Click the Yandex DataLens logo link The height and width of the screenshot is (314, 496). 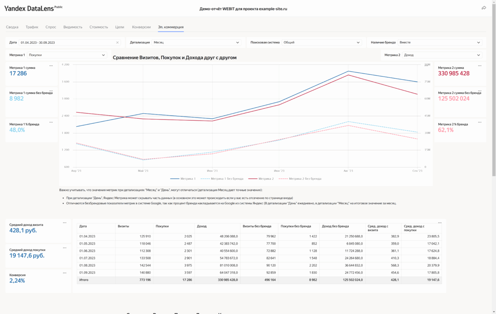coord(29,8)
